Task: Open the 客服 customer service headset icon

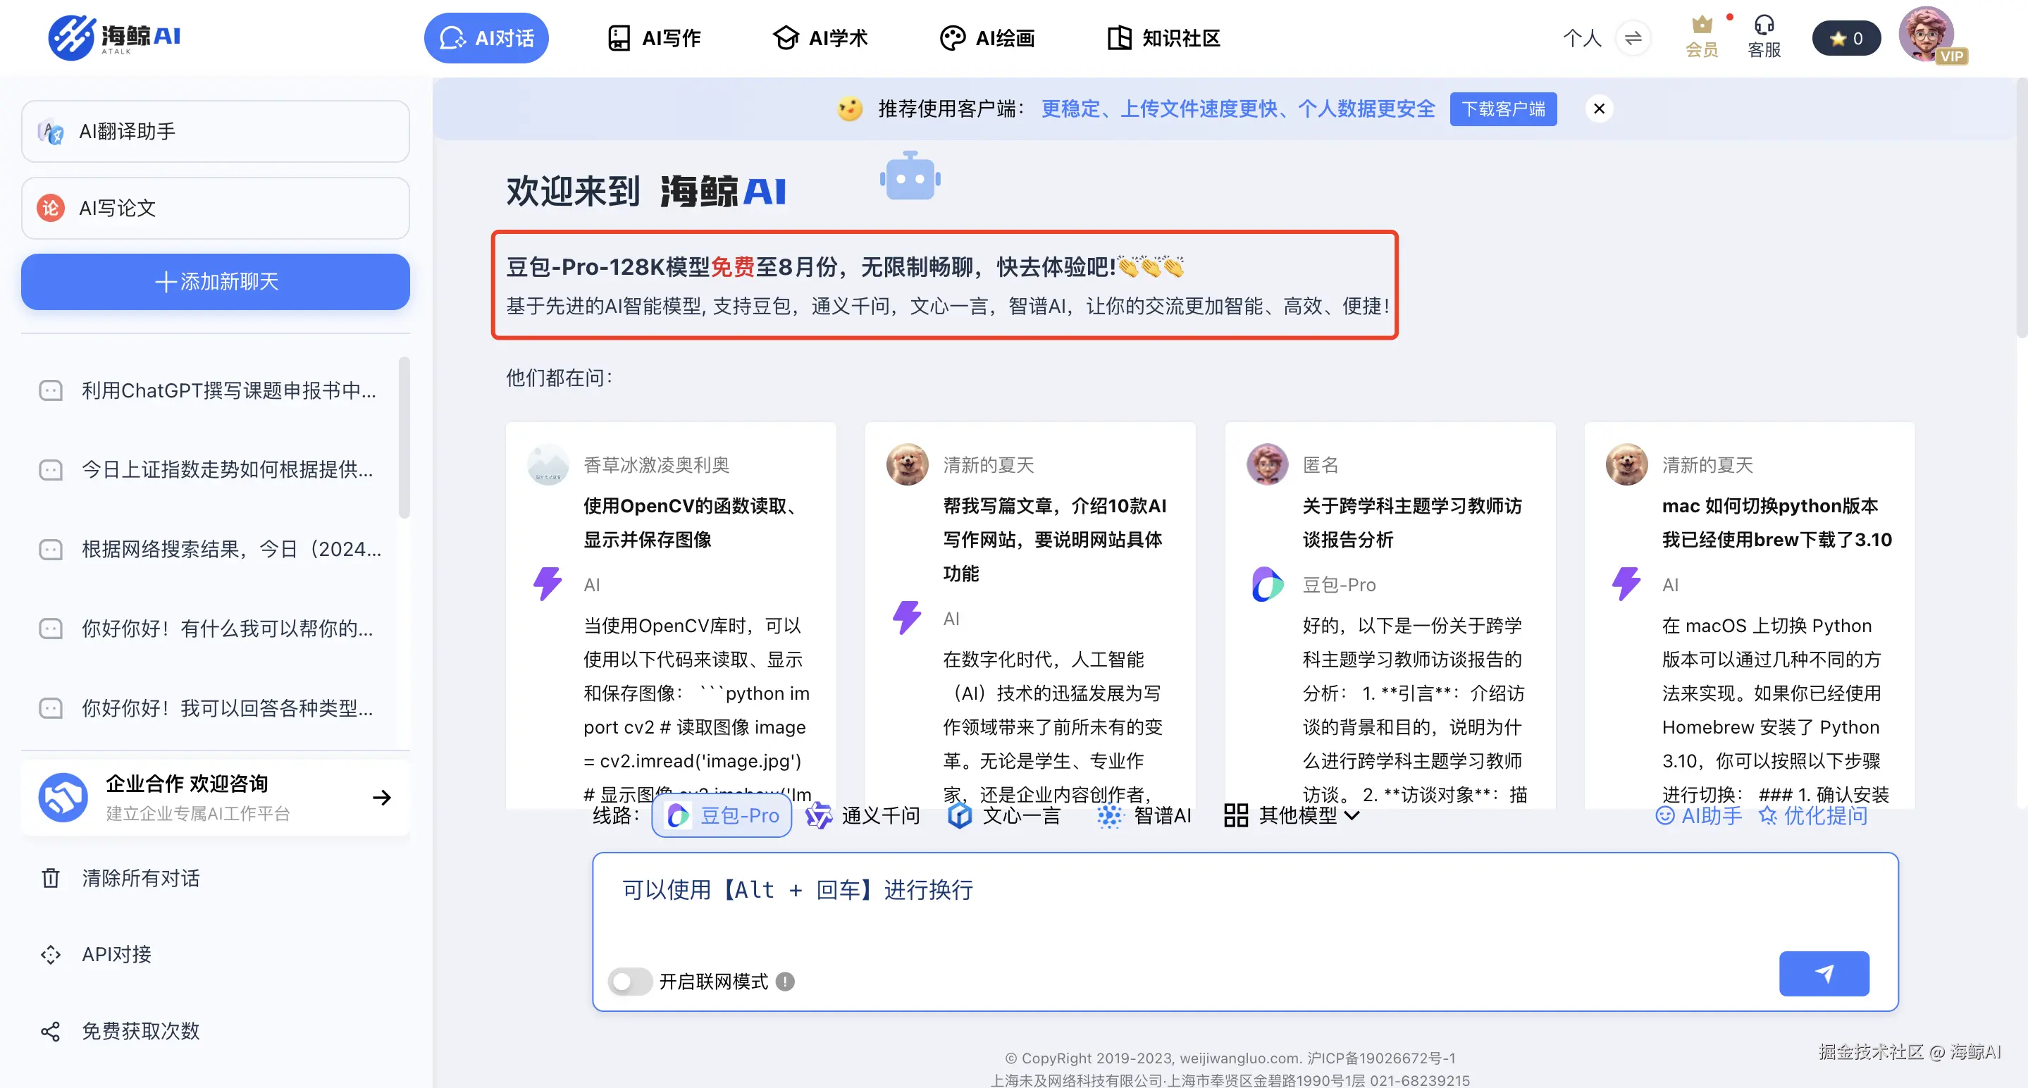Action: pos(1764,26)
